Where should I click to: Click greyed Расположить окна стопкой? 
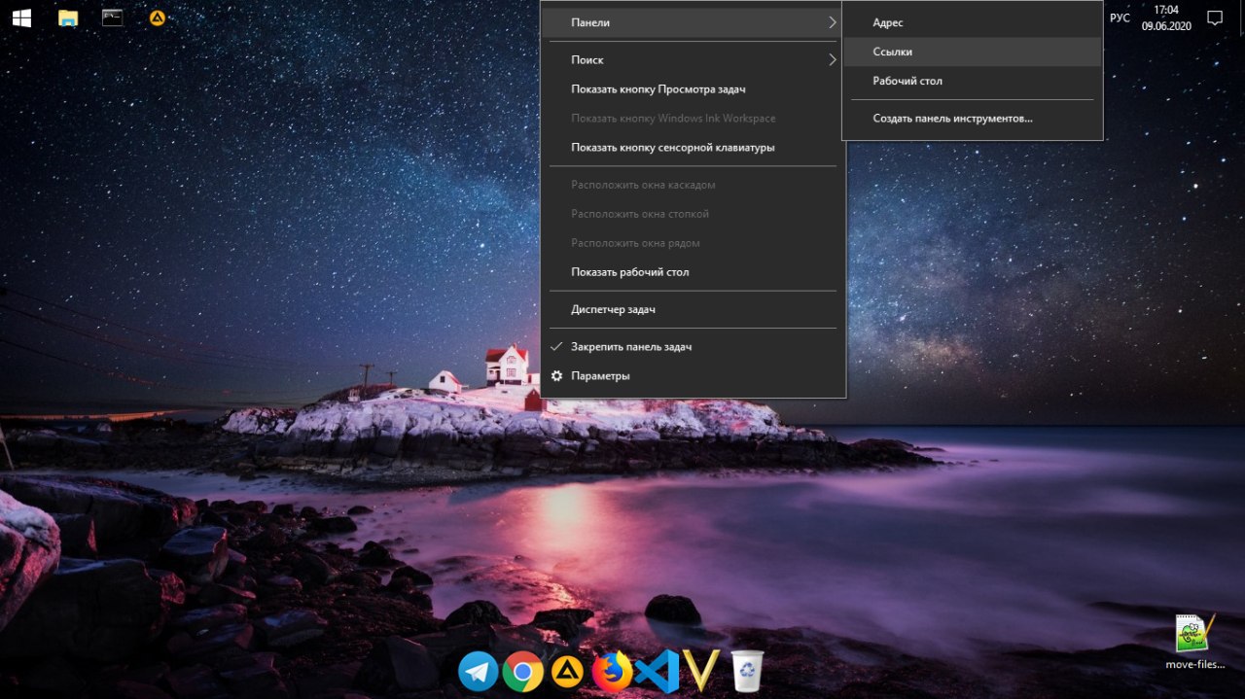pyautogui.click(x=693, y=214)
